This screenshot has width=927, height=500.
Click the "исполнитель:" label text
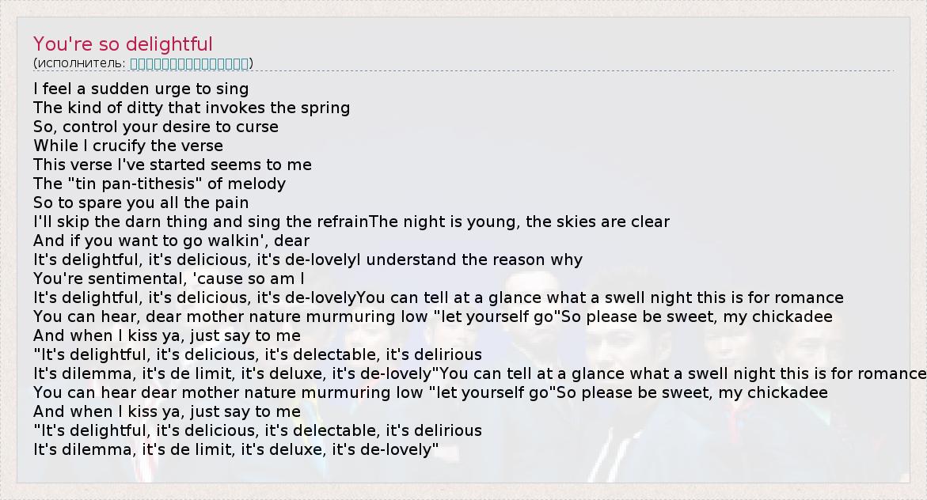coord(81,63)
